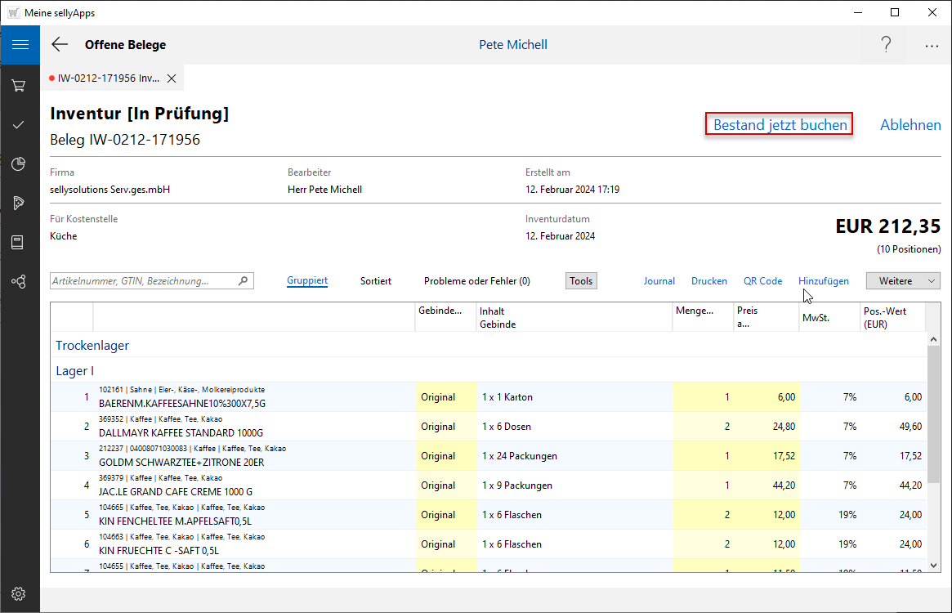
Task: Go back with the arrow icon
Action: point(60,45)
